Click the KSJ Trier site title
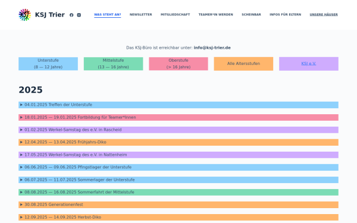357x223 pixels. (x=50, y=15)
